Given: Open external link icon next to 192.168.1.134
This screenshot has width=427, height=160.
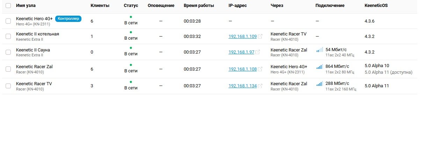Looking at the screenshot, I should (260, 86).
